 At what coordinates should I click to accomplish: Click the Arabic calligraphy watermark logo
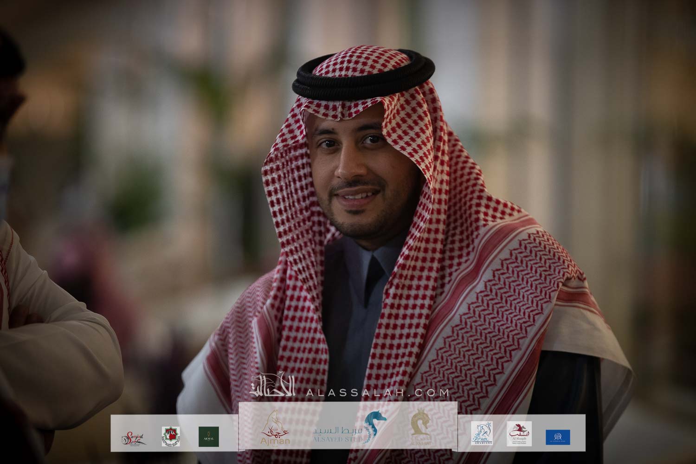[275, 387]
